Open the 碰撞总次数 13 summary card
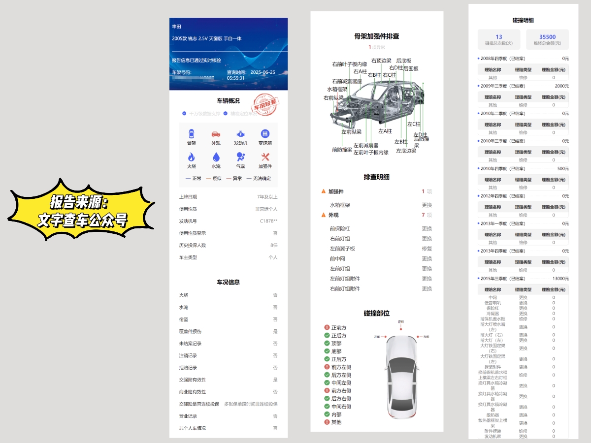This screenshot has height=443, width=591. click(499, 40)
